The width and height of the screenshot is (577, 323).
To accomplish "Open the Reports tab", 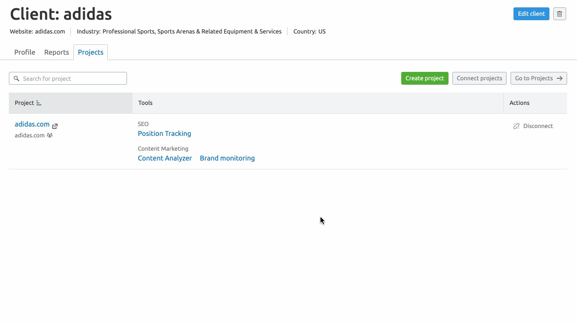I will point(57,52).
